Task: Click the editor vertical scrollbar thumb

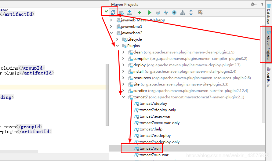Action: [107, 95]
